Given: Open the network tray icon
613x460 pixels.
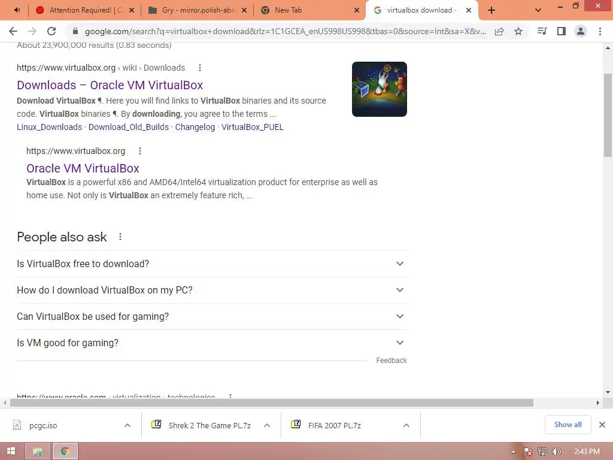Looking at the screenshot, I should tap(542, 452).
